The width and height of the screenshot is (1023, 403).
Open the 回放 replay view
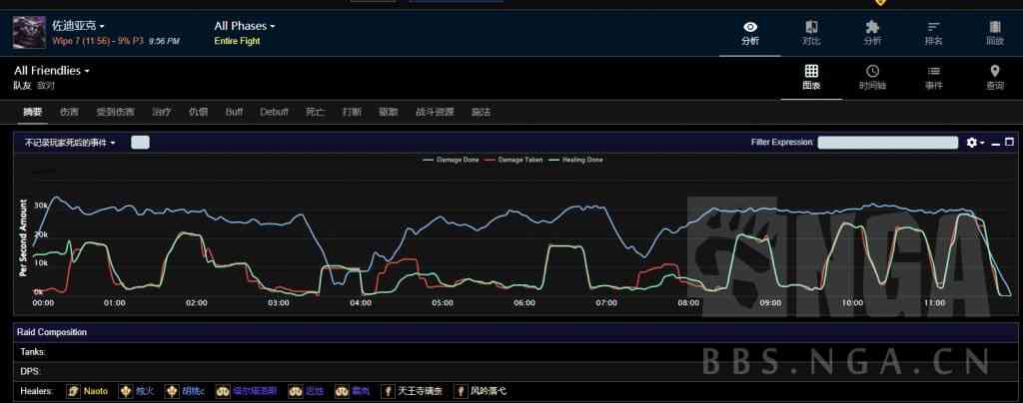tap(994, 33)
